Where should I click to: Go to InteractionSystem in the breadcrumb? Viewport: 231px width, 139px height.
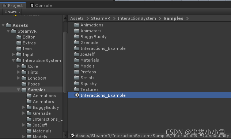137,18
